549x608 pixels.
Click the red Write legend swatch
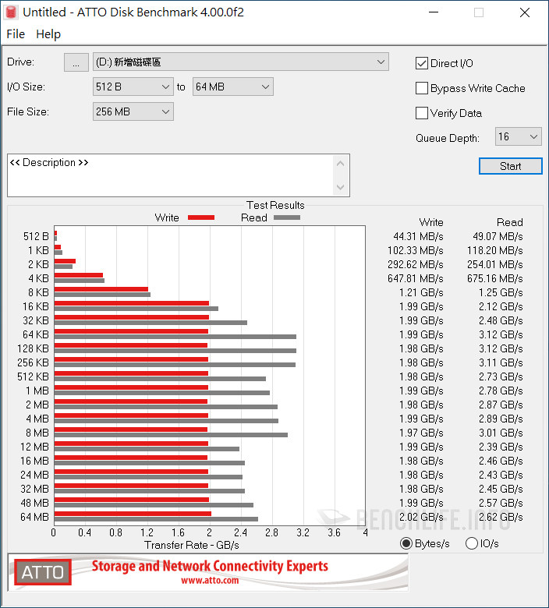[x=200, y=217]
